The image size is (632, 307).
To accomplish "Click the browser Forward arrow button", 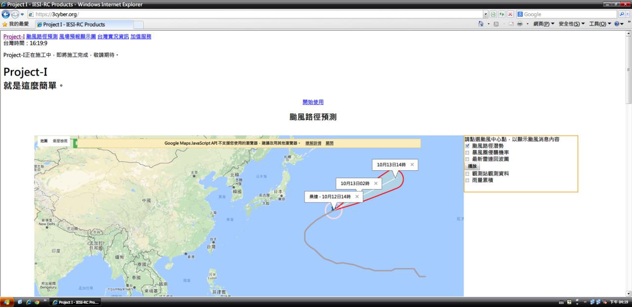I will pyautogui.click(x=16, y=14).
